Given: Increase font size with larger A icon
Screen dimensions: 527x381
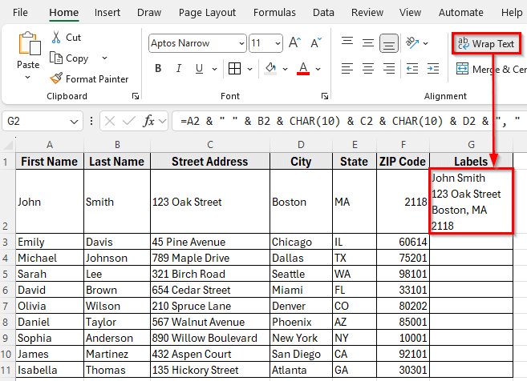Looking at the screenshot, I should click(x=294, y=43).
